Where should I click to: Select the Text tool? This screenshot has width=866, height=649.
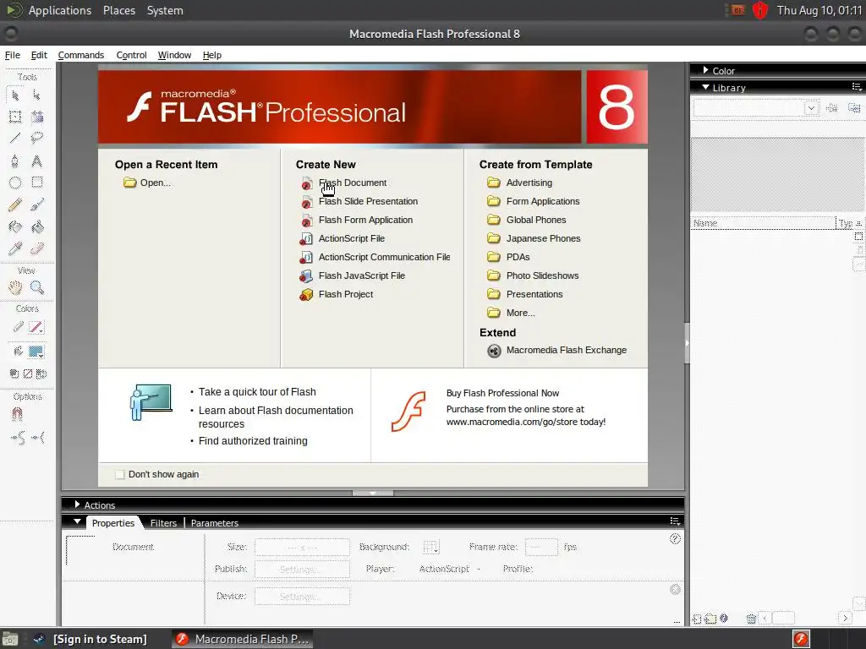point(36,161)
